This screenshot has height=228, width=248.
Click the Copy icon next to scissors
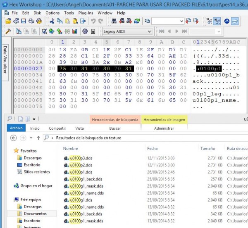pyautogui.click(x=60, y=21)
